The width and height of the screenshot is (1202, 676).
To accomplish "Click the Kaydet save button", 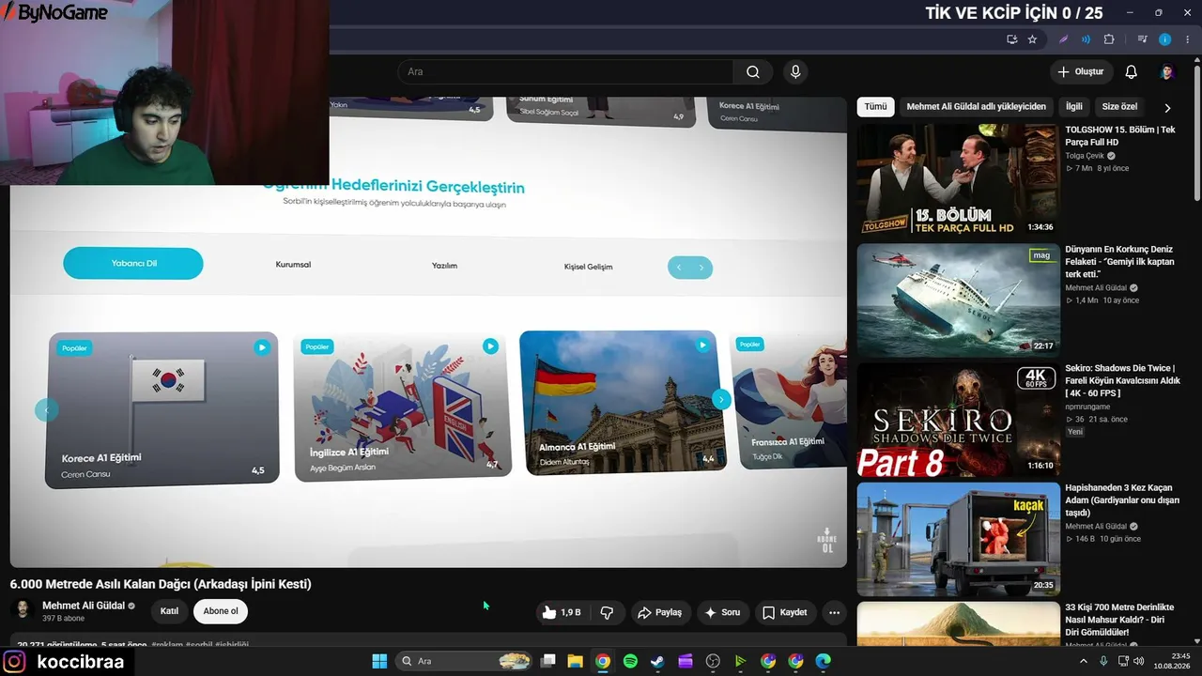I will coord(785,612).
